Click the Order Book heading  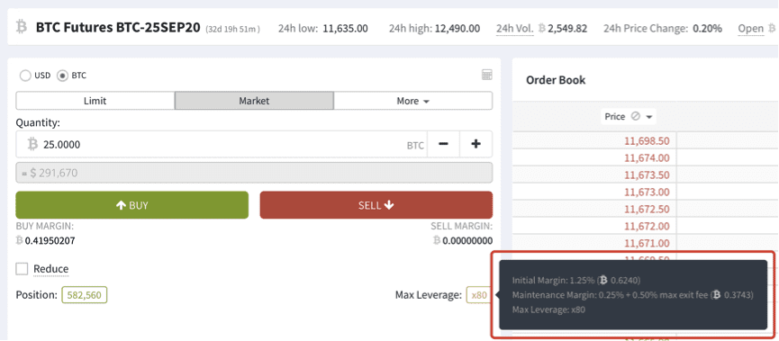click(556, 80)
